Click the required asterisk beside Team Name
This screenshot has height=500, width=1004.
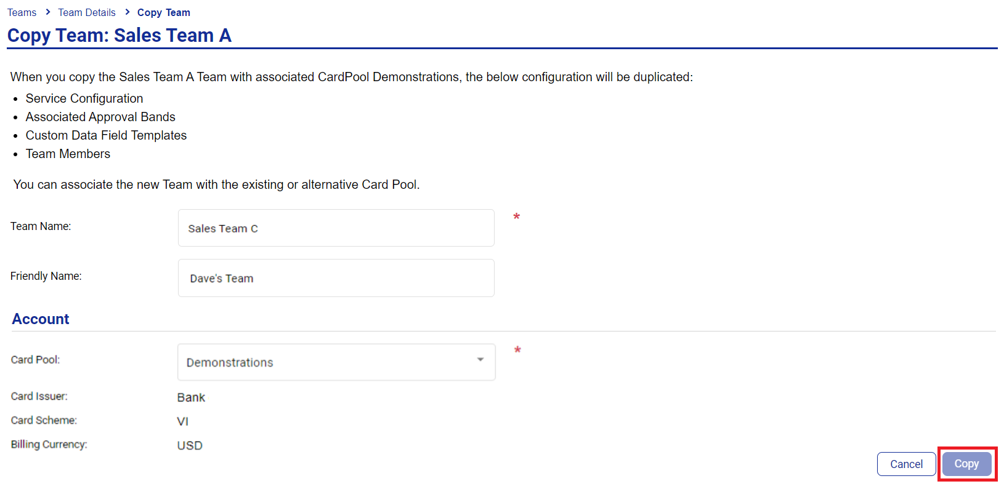coord(517,217)
